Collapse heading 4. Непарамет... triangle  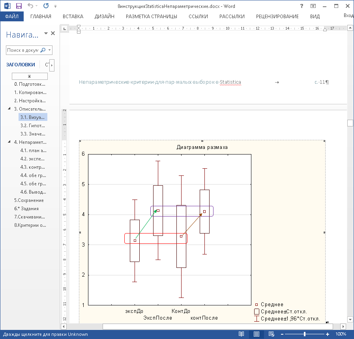pyautogui.click(x=9, y=142)
